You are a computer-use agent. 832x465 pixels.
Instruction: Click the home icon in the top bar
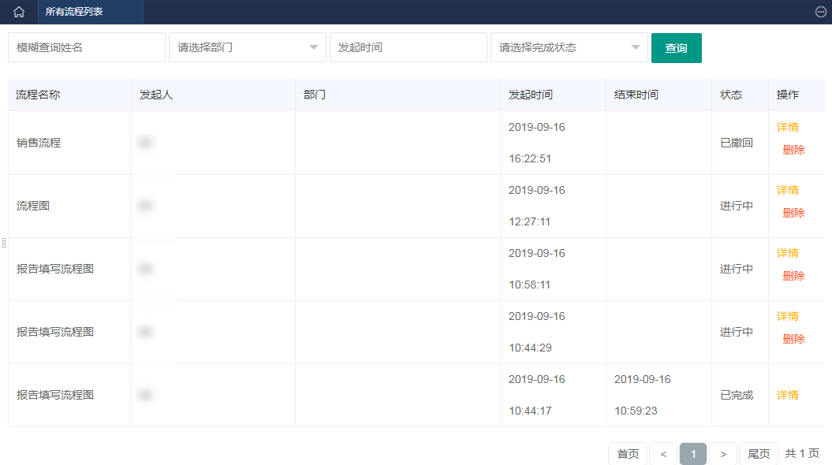(19, 12)
